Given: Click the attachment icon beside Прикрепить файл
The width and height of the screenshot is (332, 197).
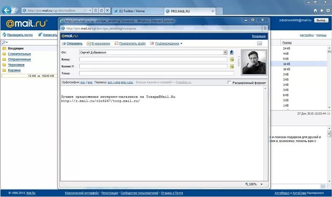Looking at the screenshot, I should tap(116, 44).
